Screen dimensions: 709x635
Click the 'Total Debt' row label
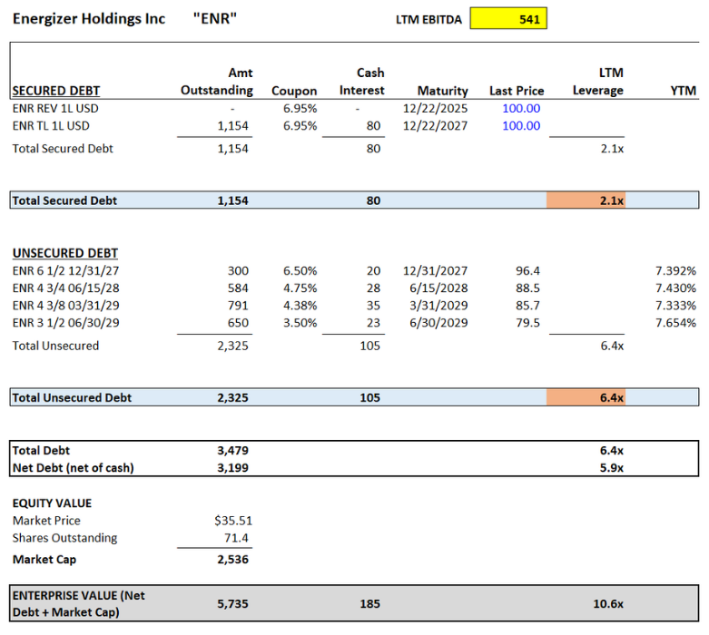(x=41, y=451)
